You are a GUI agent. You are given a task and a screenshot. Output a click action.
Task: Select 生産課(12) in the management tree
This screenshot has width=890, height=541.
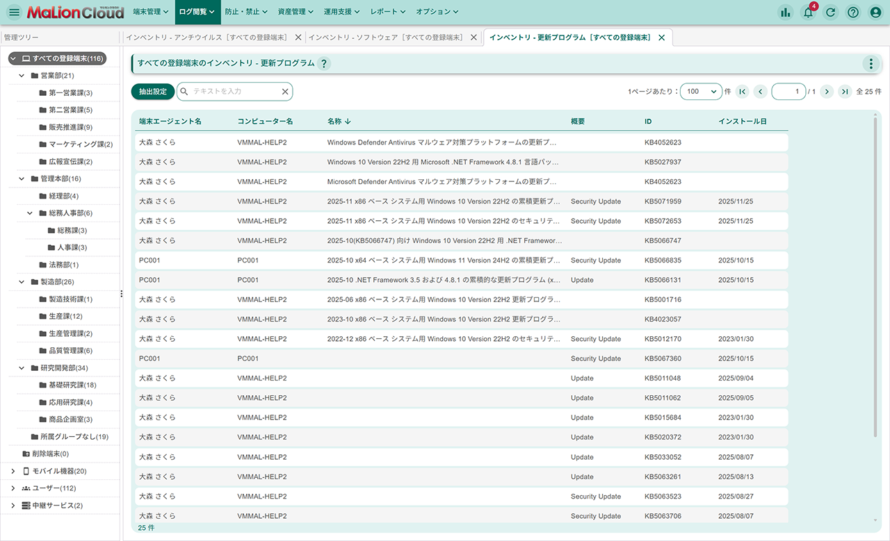click(65, 316)
